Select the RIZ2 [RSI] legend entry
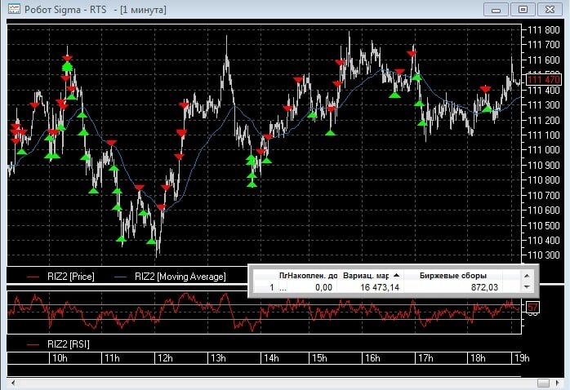The image size is (570, 390). coord(58,343)
